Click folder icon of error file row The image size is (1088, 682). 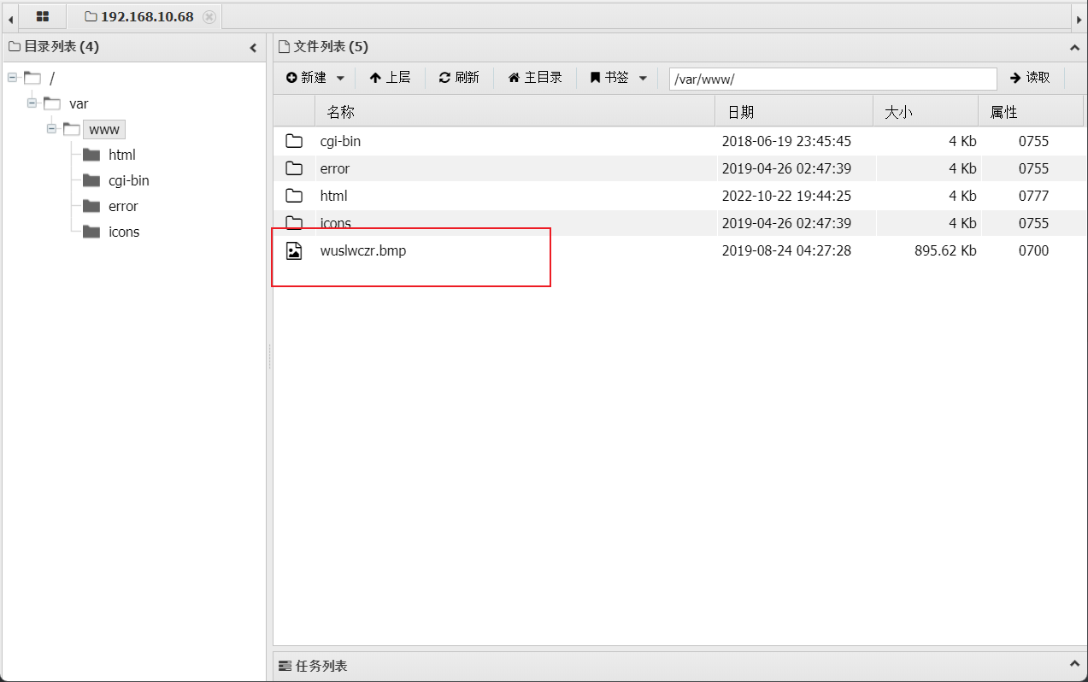[294, 168]
